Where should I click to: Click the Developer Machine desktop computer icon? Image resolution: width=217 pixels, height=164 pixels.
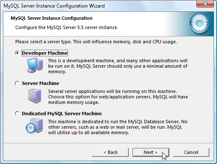click(x=35, y=65)
